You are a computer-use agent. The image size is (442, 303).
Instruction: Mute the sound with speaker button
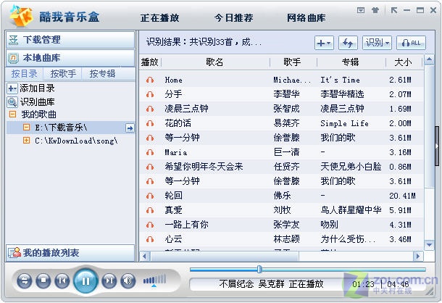[128, 281]
